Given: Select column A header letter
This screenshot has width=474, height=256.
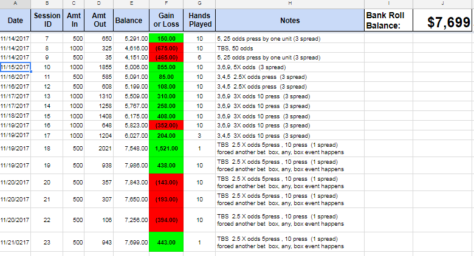Looking at the screenshot, I should coord(15,4).
